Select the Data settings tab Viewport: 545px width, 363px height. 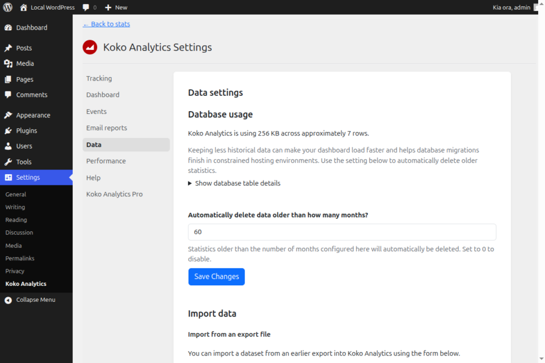126,145
